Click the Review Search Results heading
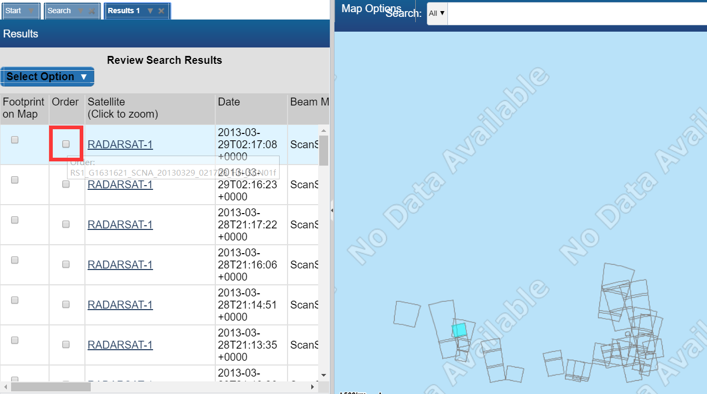 (x=165, y=60)
